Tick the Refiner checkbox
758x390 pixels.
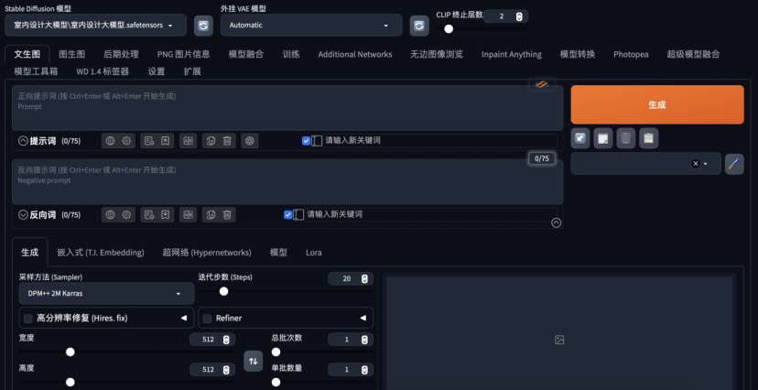(207, 318)
